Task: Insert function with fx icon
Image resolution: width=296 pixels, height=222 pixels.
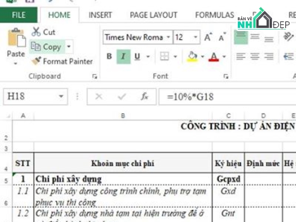Action: click(x=145, y=97)
